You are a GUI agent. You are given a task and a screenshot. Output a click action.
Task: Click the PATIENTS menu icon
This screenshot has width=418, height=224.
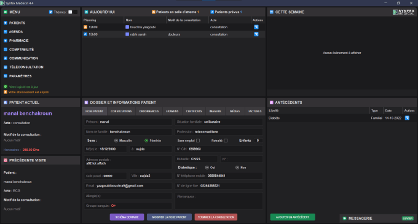point(6,23)
